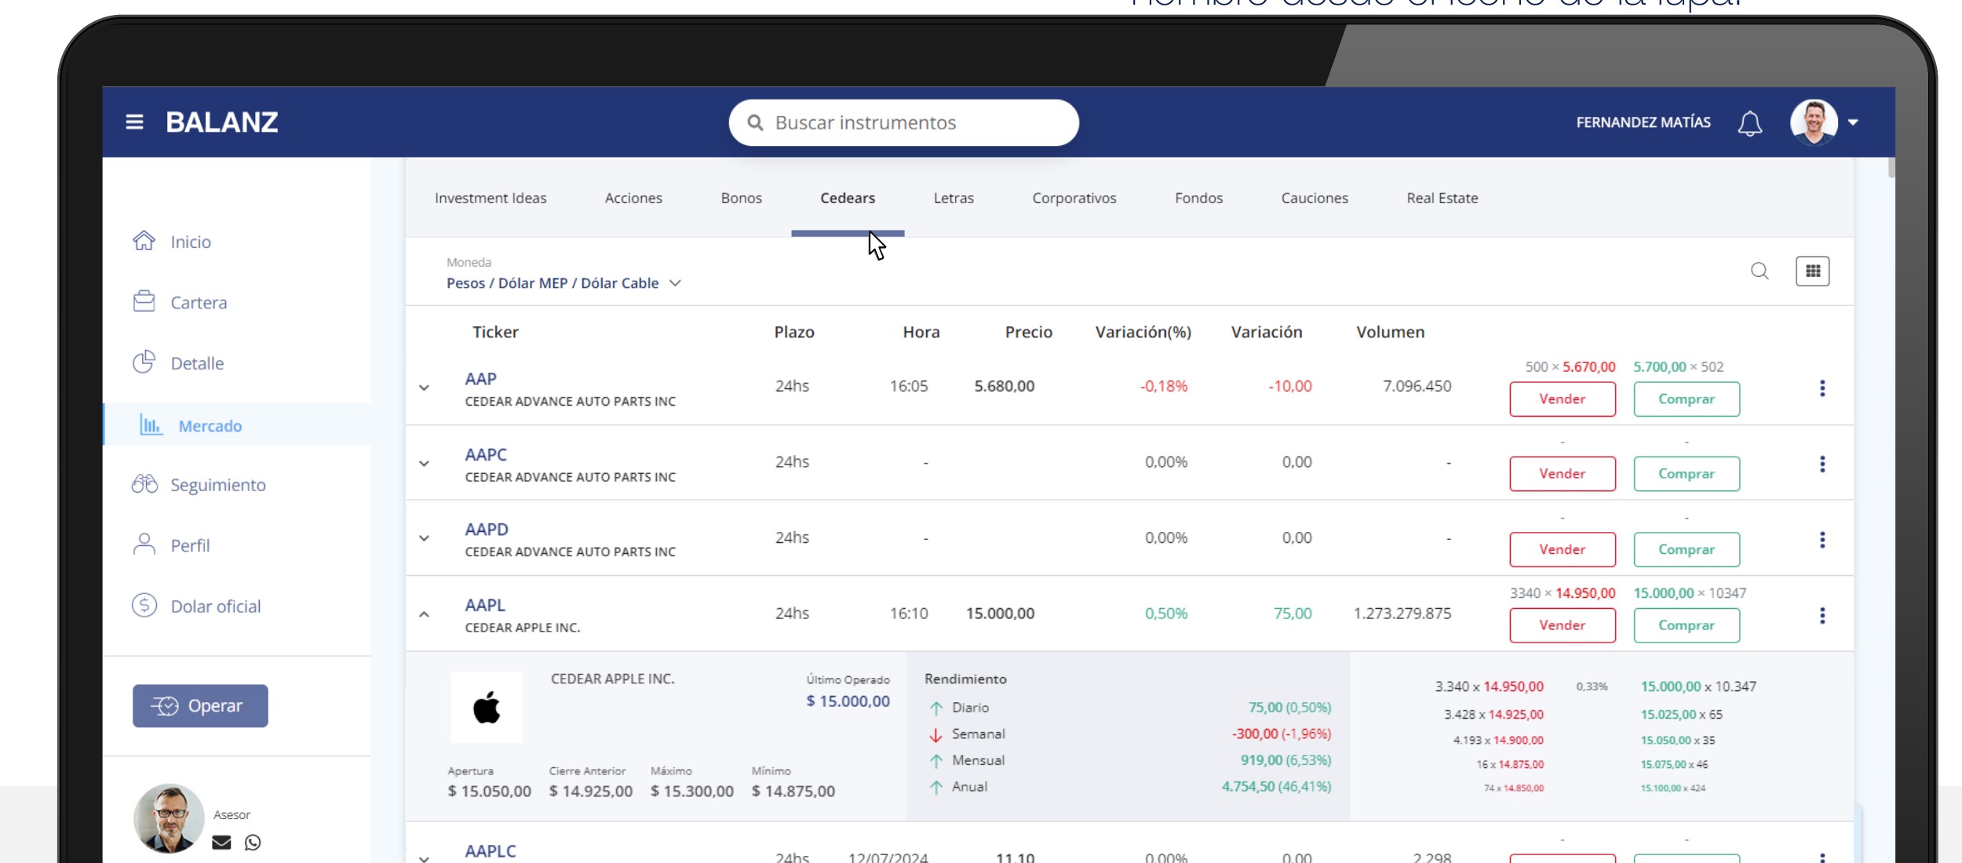Screen dimensions: 1962x863
Task: Sort by the Variación(%) column header
Action: pos(1143,332)
